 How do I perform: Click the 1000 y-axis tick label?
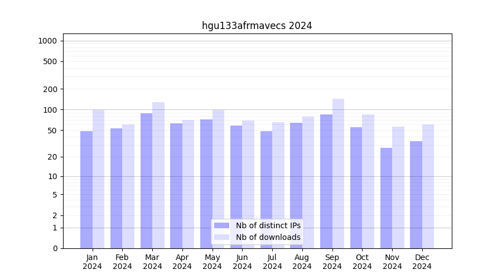point(47,41)
